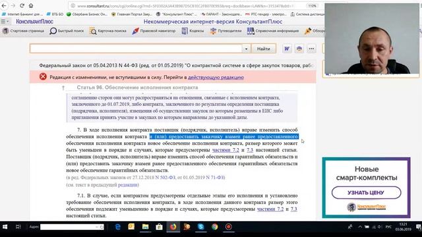Image resolution: width=422 pixels, height=237 pixels.
Task: Open the Сбербанк Бизнес Он... bookmark
Action: (87, 14)
